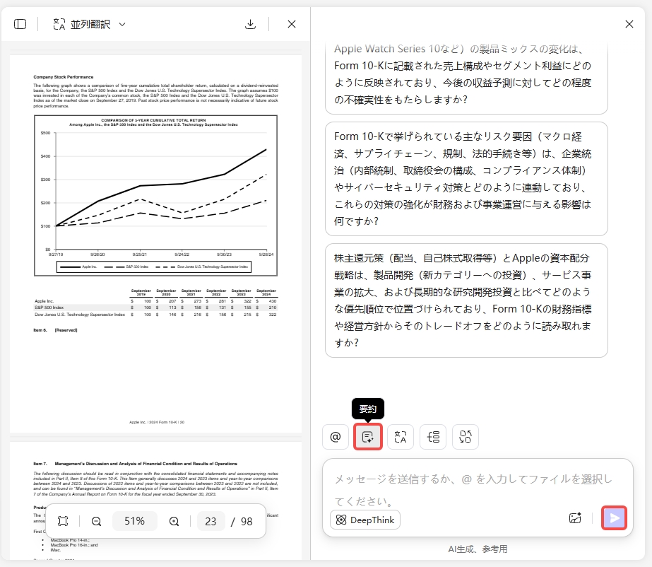Open the outline tool icon beside translate
652x567 pixels.
point(432,436)
